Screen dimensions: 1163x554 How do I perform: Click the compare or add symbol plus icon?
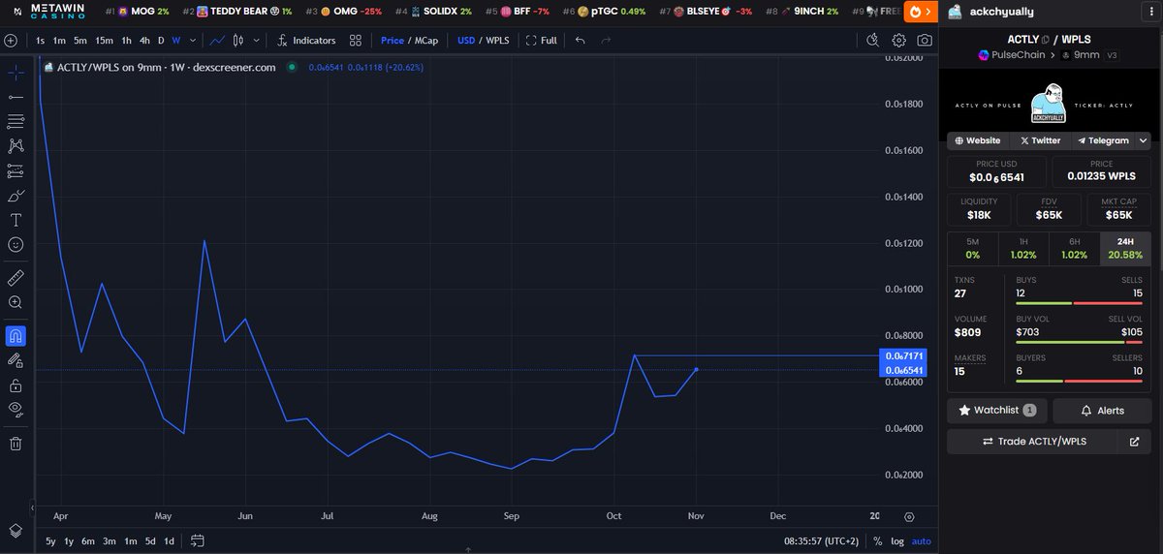(x=11, y=41)
